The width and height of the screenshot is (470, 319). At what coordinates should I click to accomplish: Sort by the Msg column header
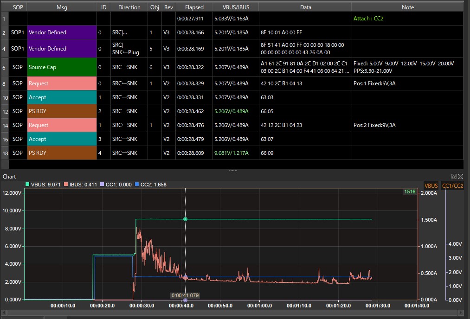tap(62, 7)
